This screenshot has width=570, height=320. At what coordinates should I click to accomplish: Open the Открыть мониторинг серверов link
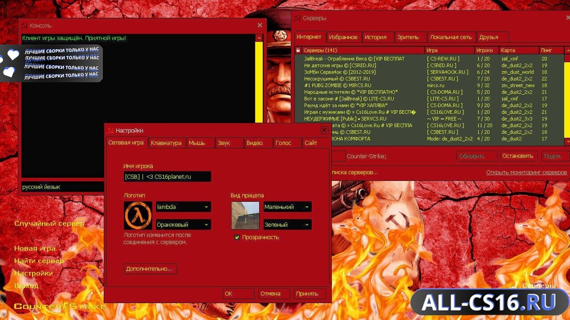[526, 172]
